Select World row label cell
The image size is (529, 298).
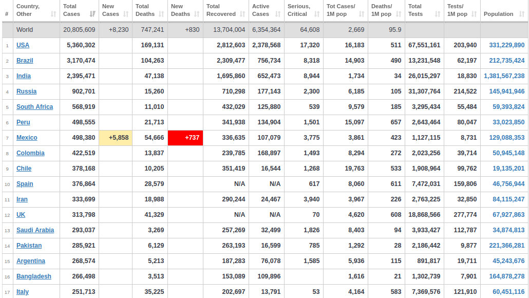coord(36,30)
